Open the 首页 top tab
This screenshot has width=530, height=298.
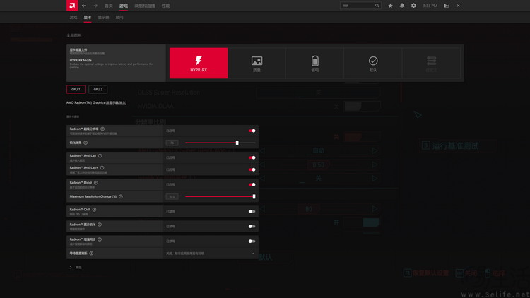pos(109,6)
